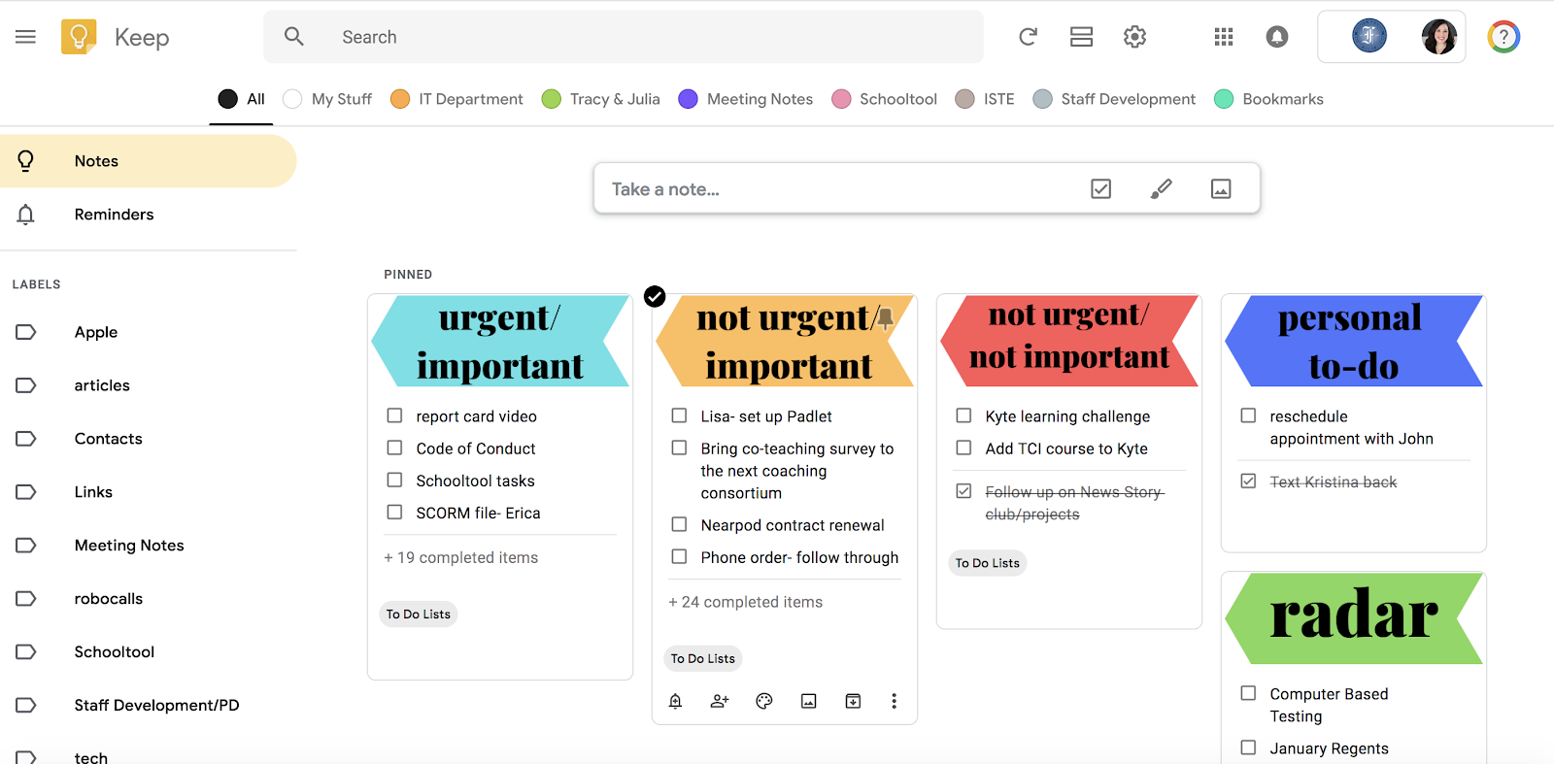Create a new drawing note
Image resolution: width=1554 pixels, height=764 pixels.
(1161, 188)
